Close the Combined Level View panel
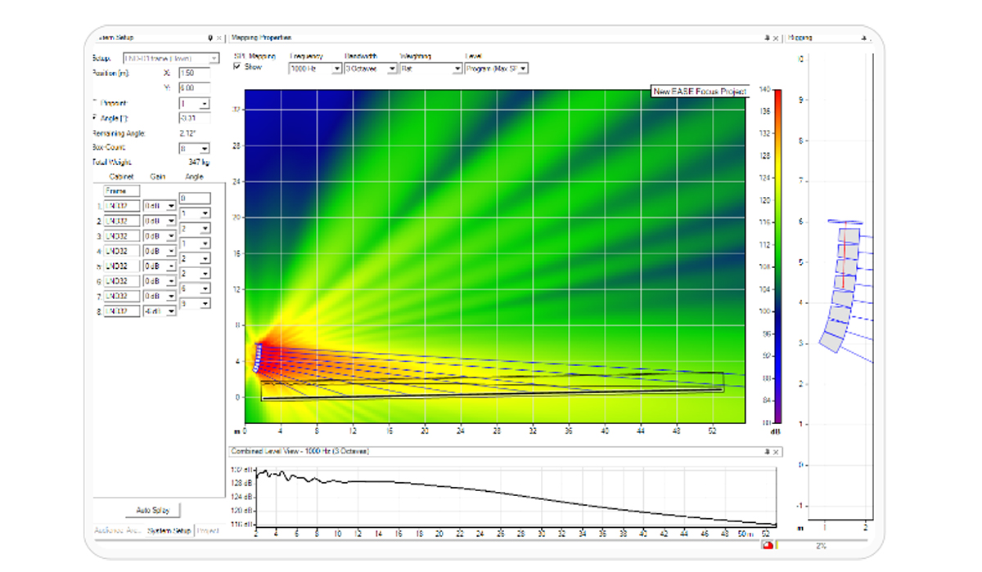 [776, 451]
